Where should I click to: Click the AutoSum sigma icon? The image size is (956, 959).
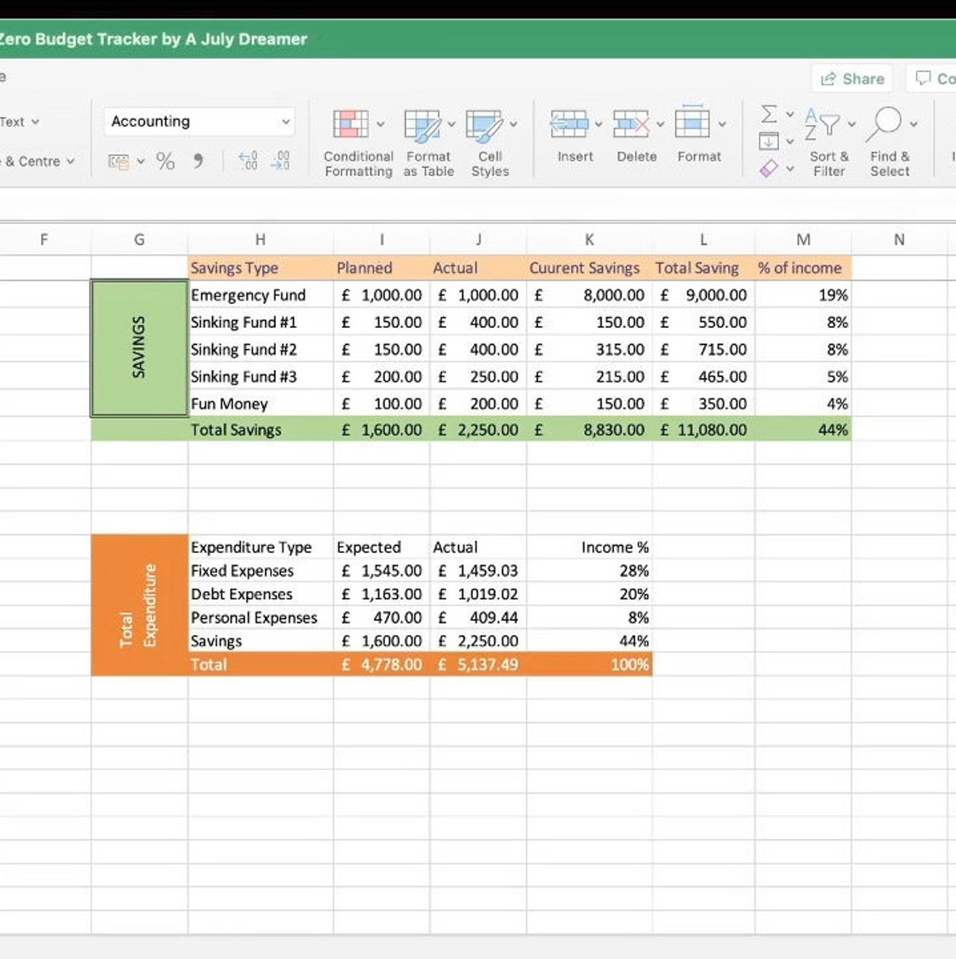tap(768, 115)
